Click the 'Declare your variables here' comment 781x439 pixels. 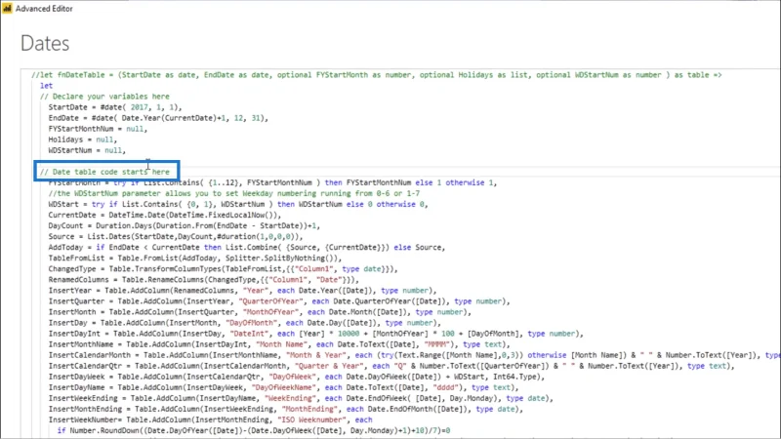[x=104, y=96]
